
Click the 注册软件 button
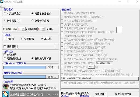pos(100,94)
